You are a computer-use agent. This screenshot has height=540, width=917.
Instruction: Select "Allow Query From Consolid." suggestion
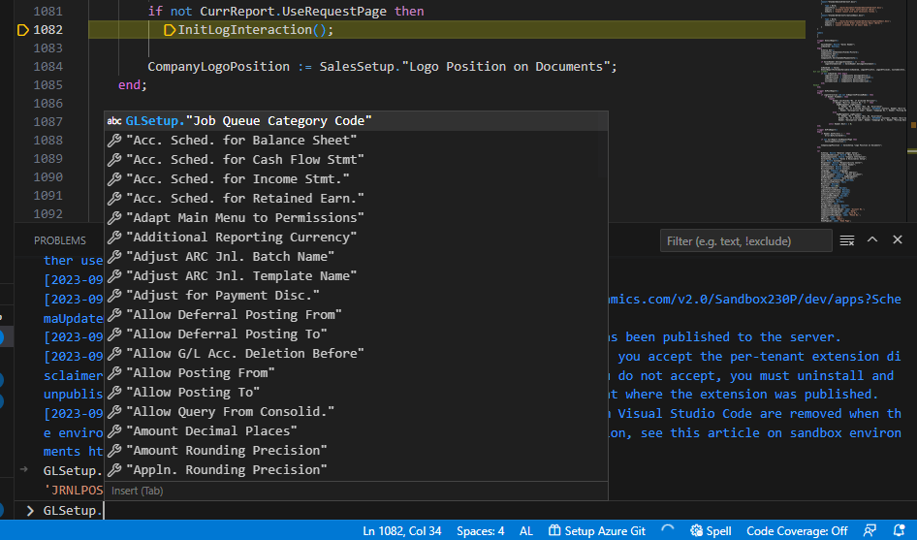(x=356, y=411)
